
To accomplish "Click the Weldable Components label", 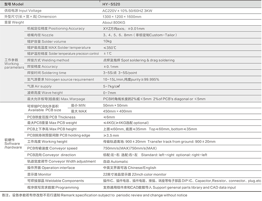I will [55, 181].
